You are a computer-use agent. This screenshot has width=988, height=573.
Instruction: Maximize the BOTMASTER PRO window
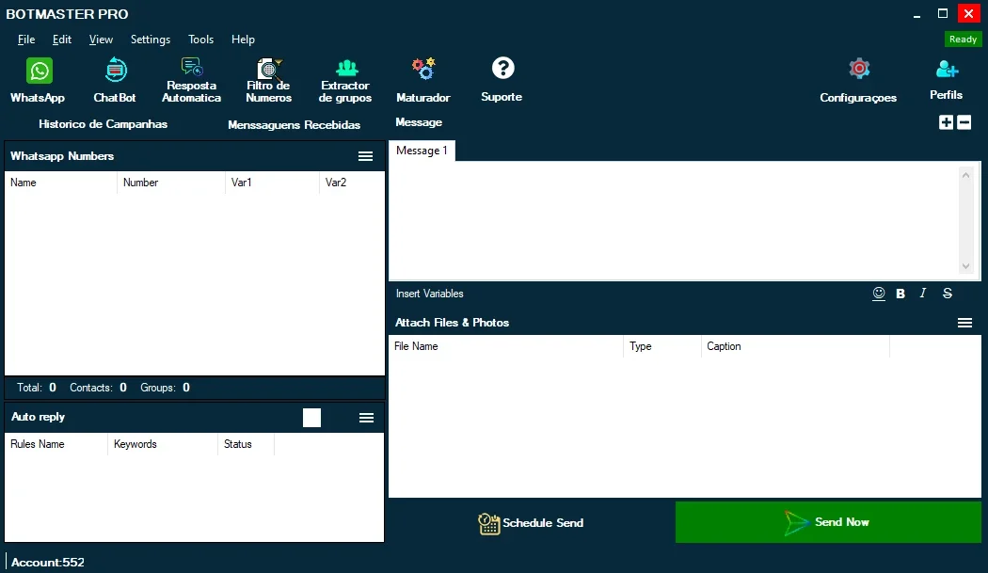coord(943,13)
